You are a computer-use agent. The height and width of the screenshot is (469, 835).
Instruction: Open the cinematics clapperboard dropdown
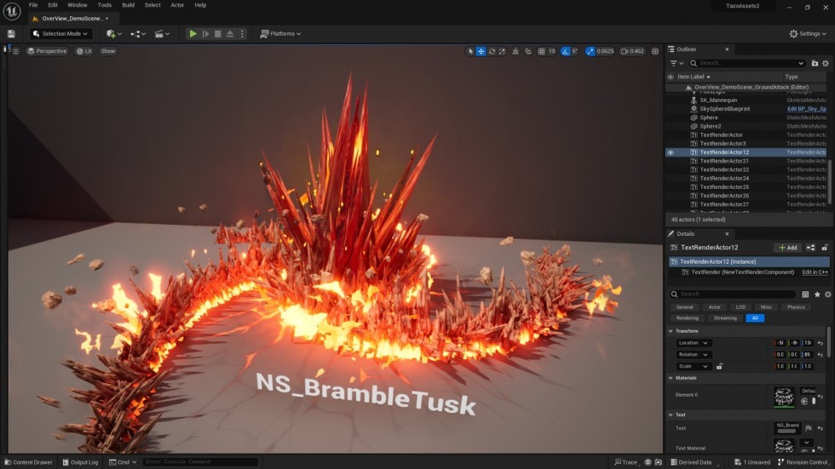(161, 33)
